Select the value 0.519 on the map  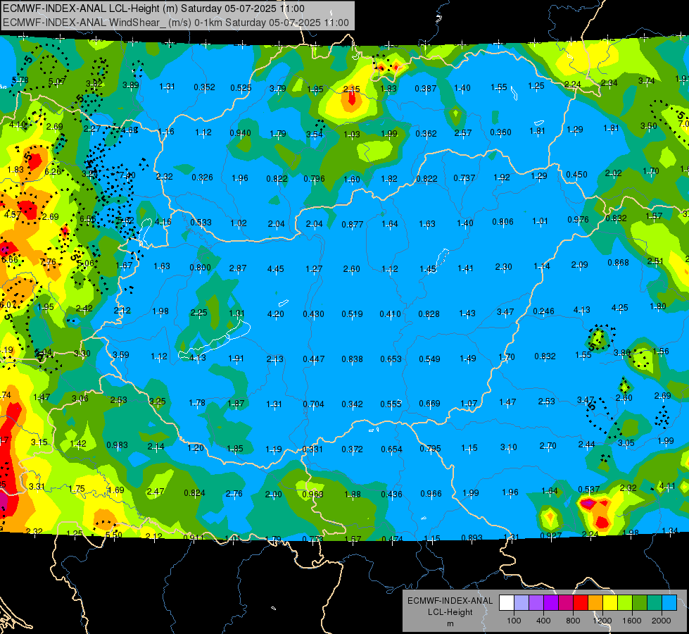352,313
